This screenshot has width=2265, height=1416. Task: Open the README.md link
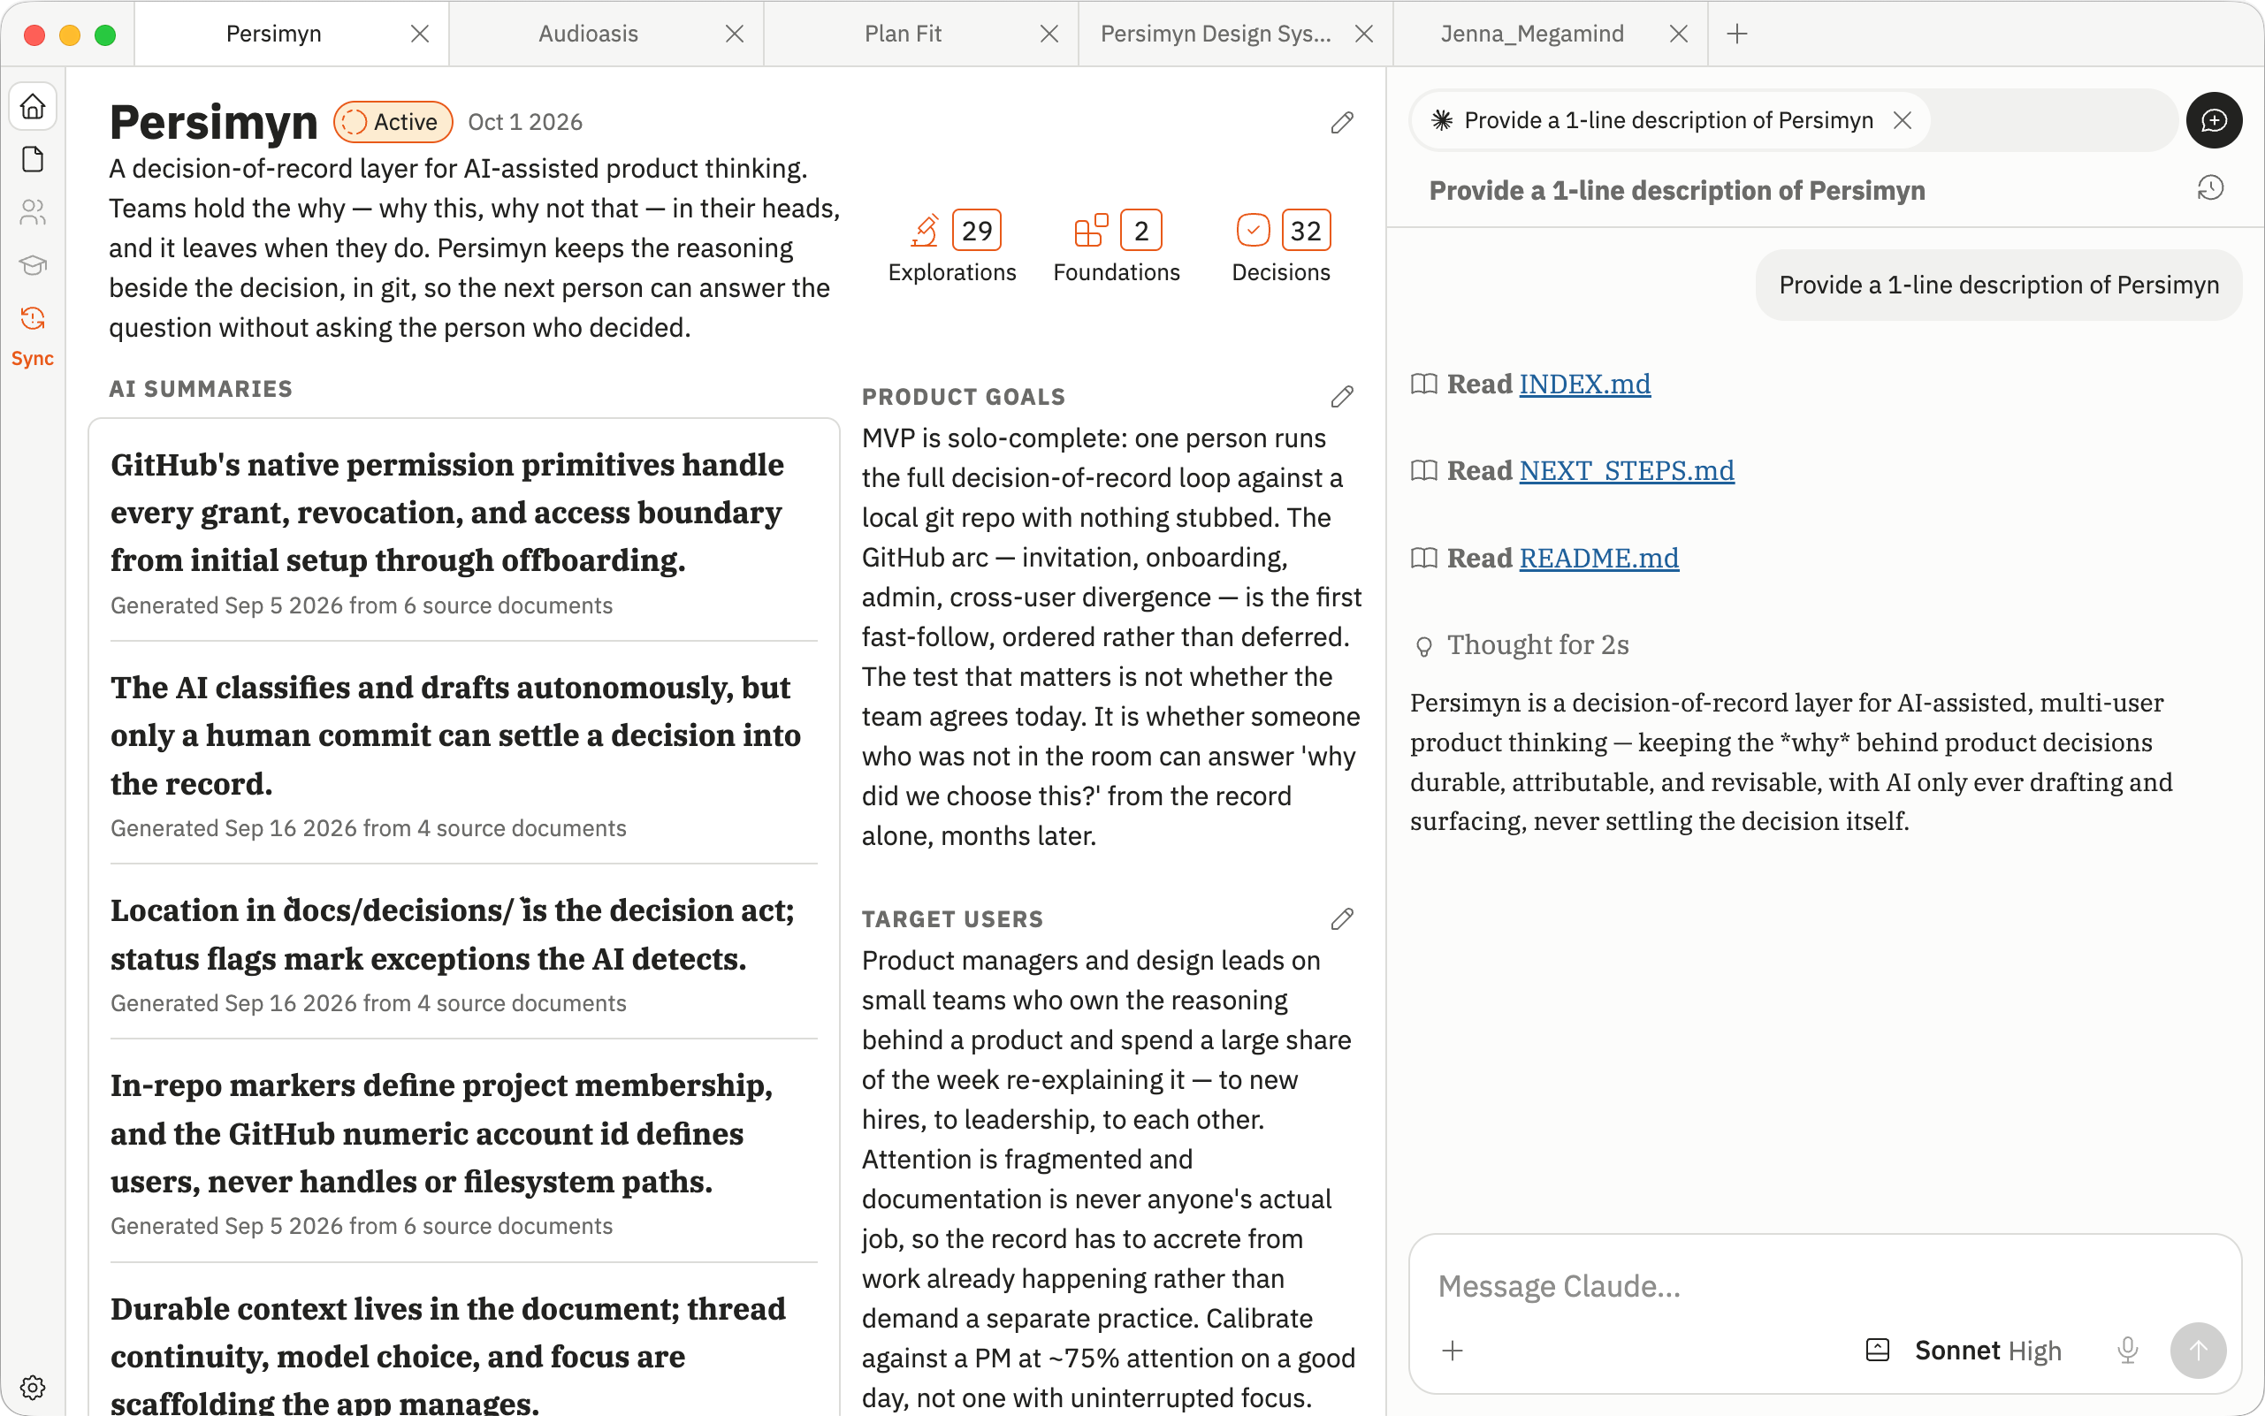1598,558
